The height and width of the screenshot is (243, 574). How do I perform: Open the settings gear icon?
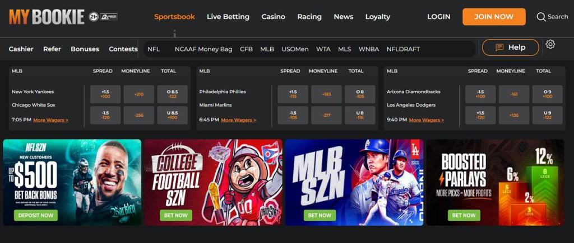[550, 45]
